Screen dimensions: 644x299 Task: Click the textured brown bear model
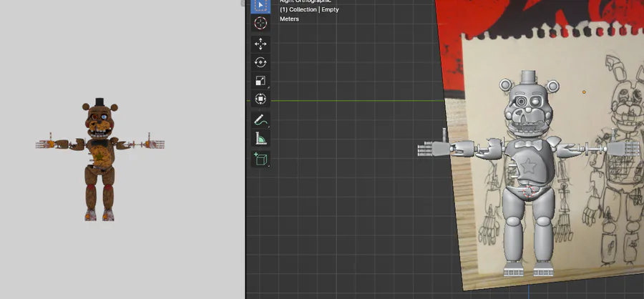point(99,160)
